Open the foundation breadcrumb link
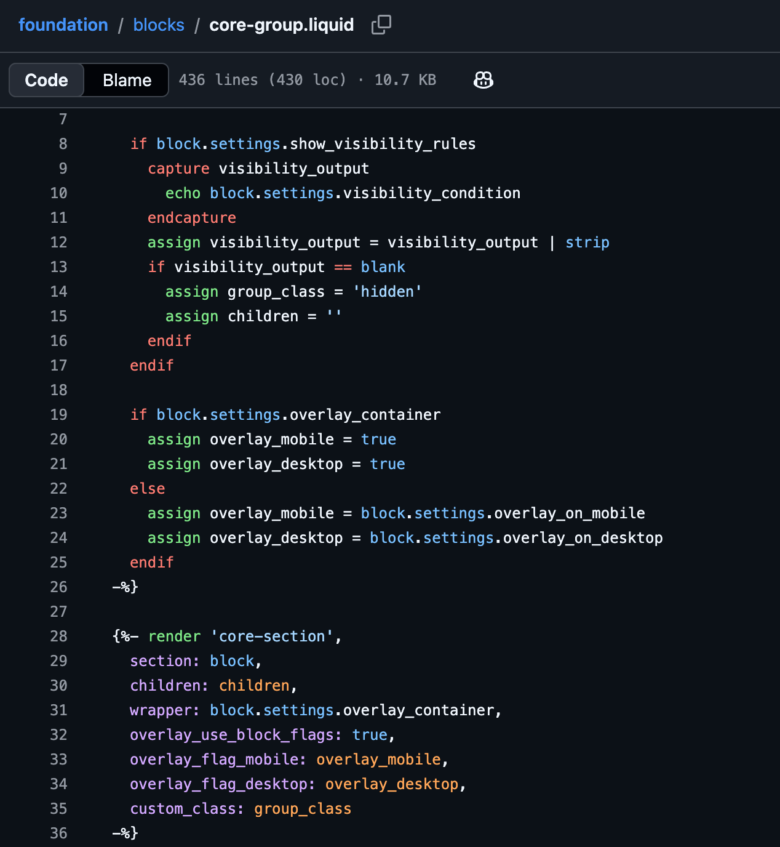The height and width of the screenshot is (847, 780). pyautogui.click(x=63, y=25)
